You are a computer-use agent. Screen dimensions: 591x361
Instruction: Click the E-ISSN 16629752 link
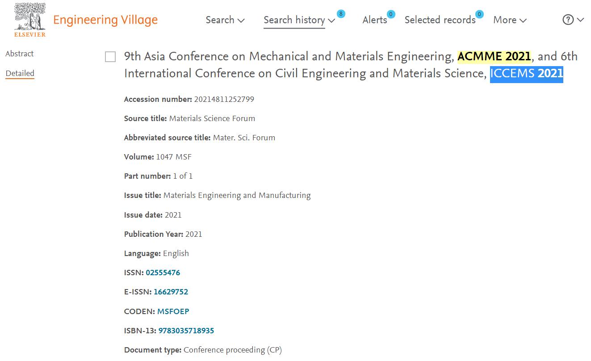click(171, 292)
